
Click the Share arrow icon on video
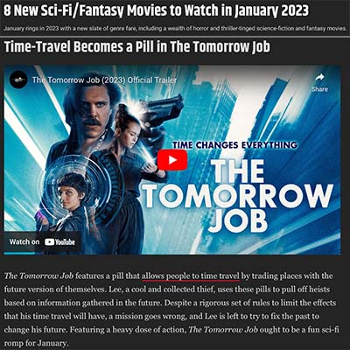point(319,78)
